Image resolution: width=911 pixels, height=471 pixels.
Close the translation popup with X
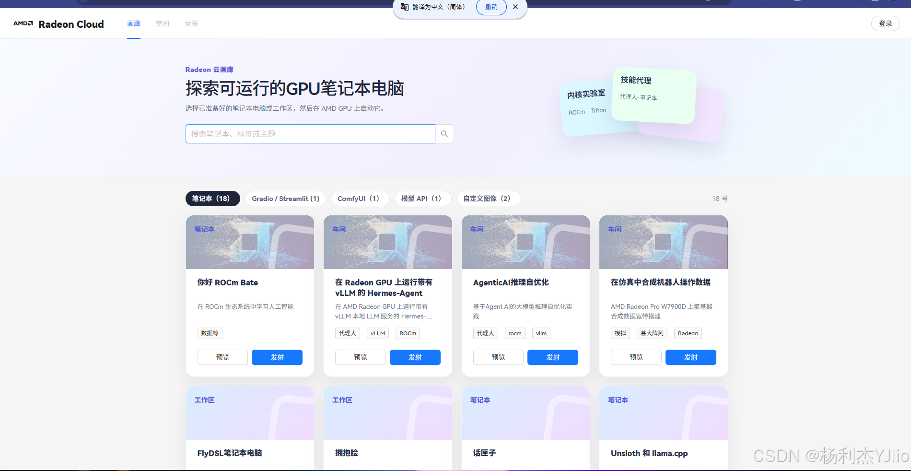click(x=515, y=7)
